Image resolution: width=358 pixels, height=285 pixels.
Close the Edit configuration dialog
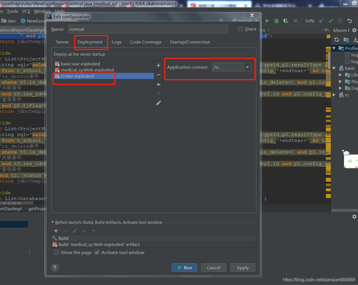pos(252,15)
